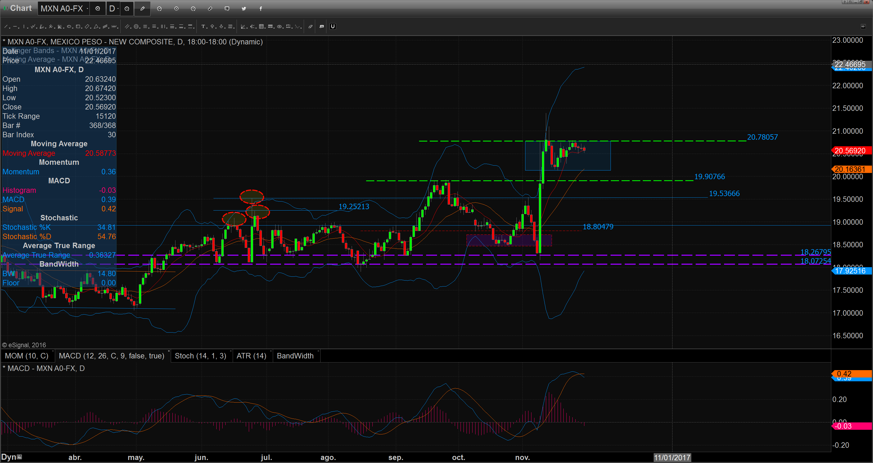Image resolution: width=873 pixels, height=463 pixels.
Task: Open the time template clock dropdown
Action: (127, 8)
